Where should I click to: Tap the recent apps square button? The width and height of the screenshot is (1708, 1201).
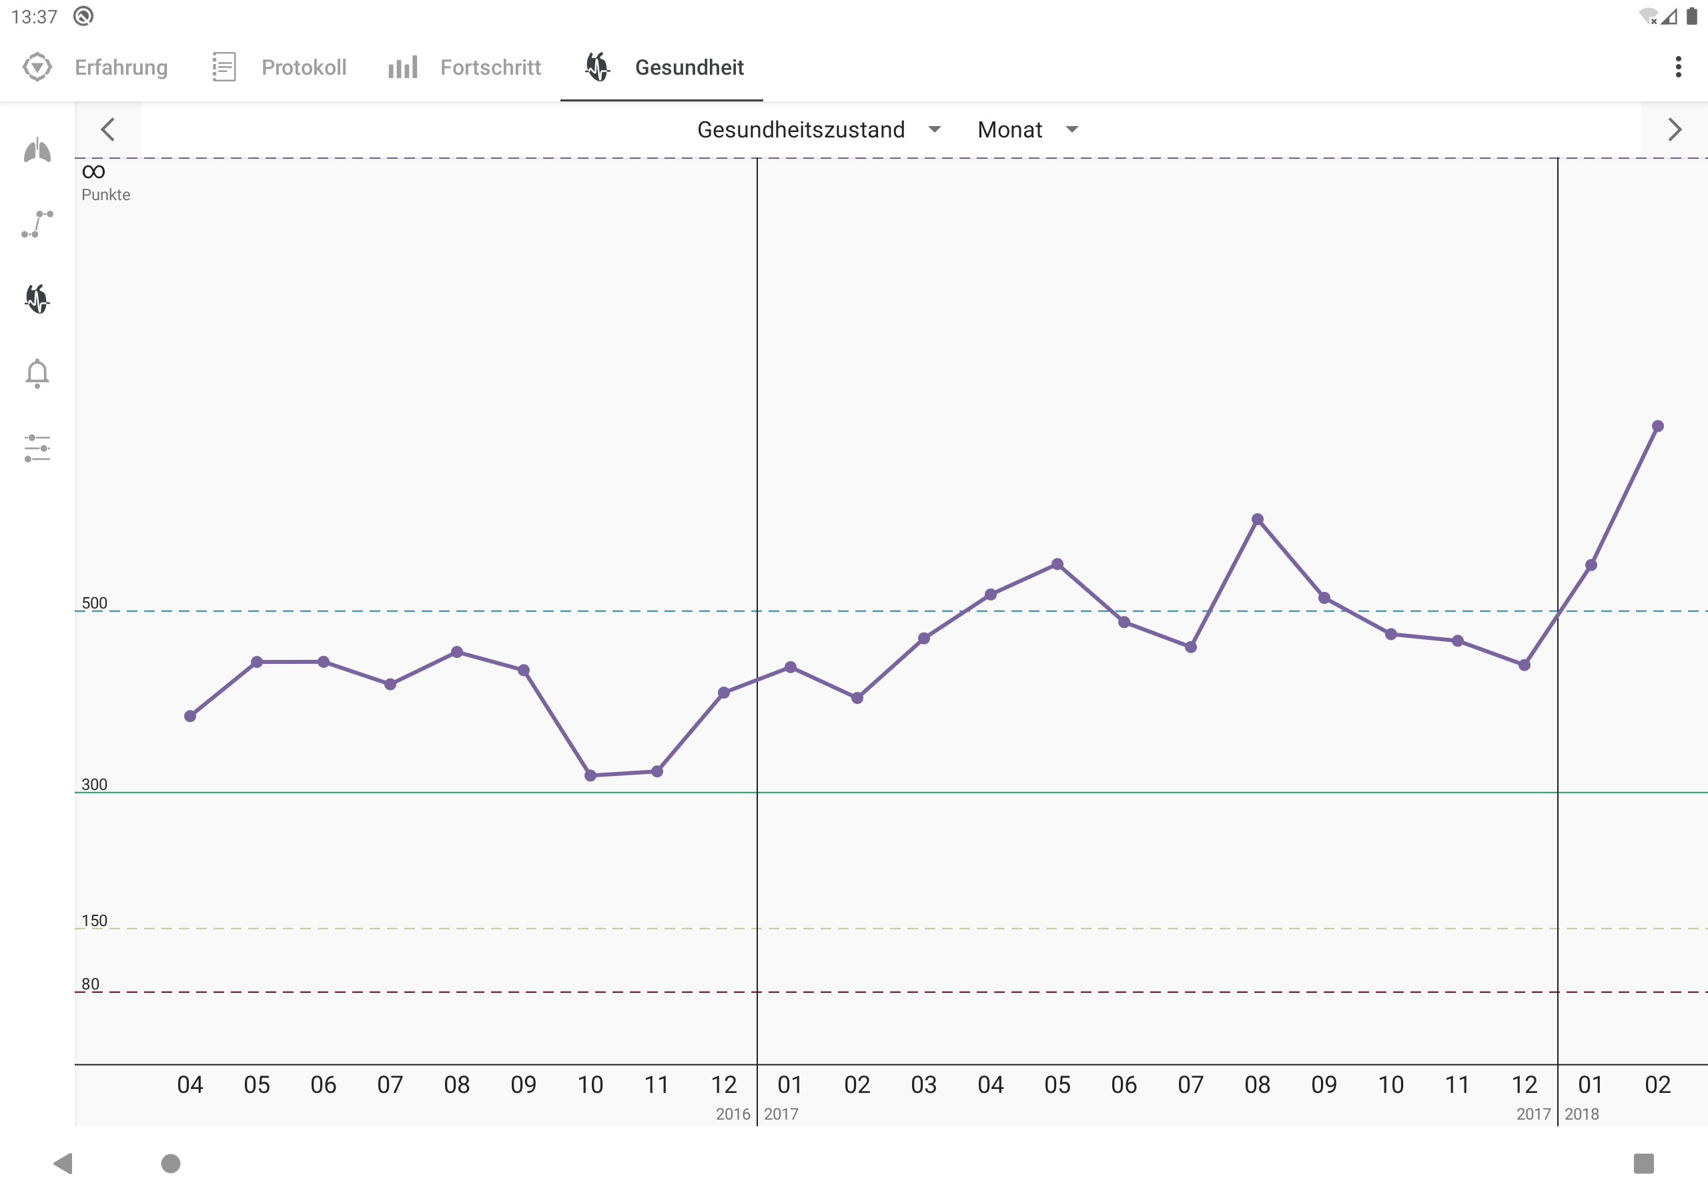(x=1643, y=1163)
